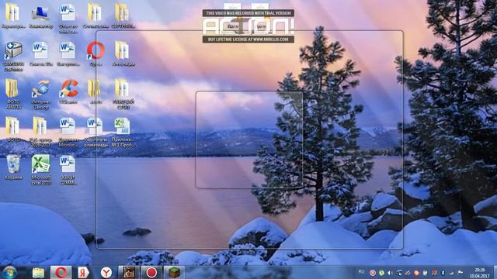Open the Windows Start menu orb
Image resolution: width=497 pixels, height=279 pixels.
pyautogui.click(x=9, y=272)
